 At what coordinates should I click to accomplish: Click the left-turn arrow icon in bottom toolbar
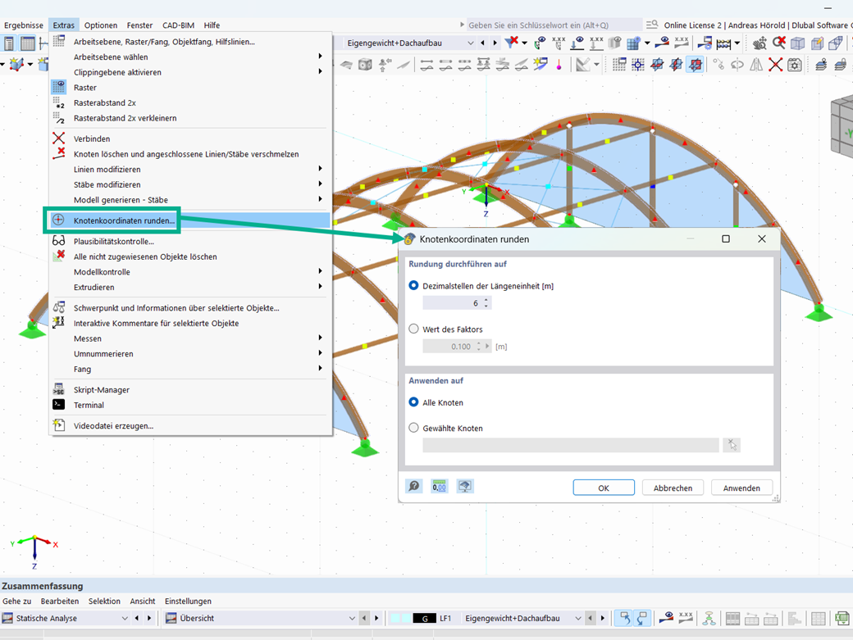tap(624, 618)
